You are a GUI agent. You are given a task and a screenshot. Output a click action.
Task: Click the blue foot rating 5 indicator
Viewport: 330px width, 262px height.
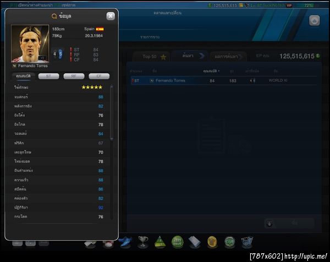click(61, 54)
